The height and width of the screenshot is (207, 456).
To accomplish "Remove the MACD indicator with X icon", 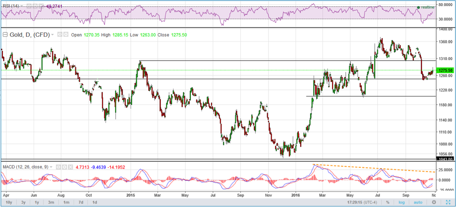I will tap(71, 167).
